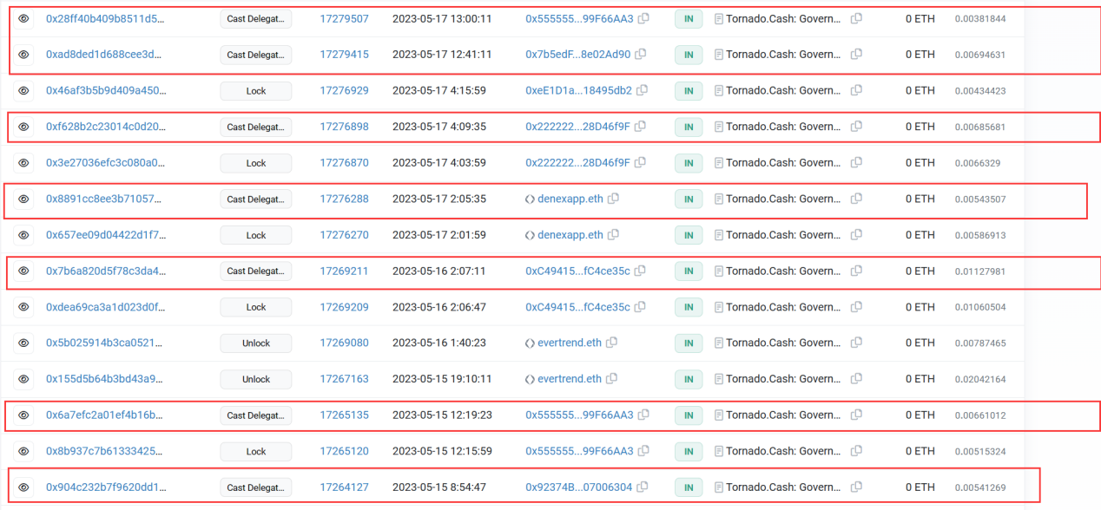The image size is (1101, 510).
Task: Open Tornado.Cash: Govern... in block 17269080 row
Action: pyautogui.click(x=783, y=343)
